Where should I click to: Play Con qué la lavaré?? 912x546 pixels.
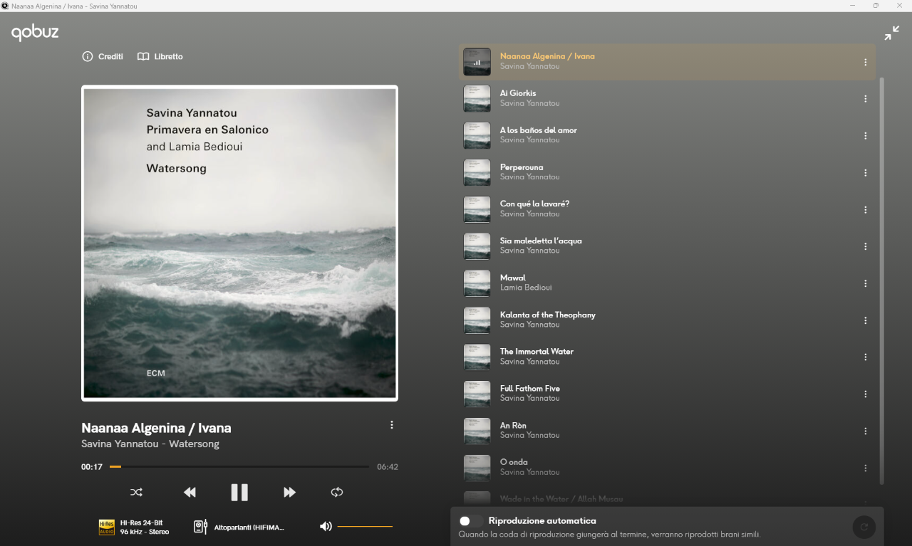click(667, 209)
